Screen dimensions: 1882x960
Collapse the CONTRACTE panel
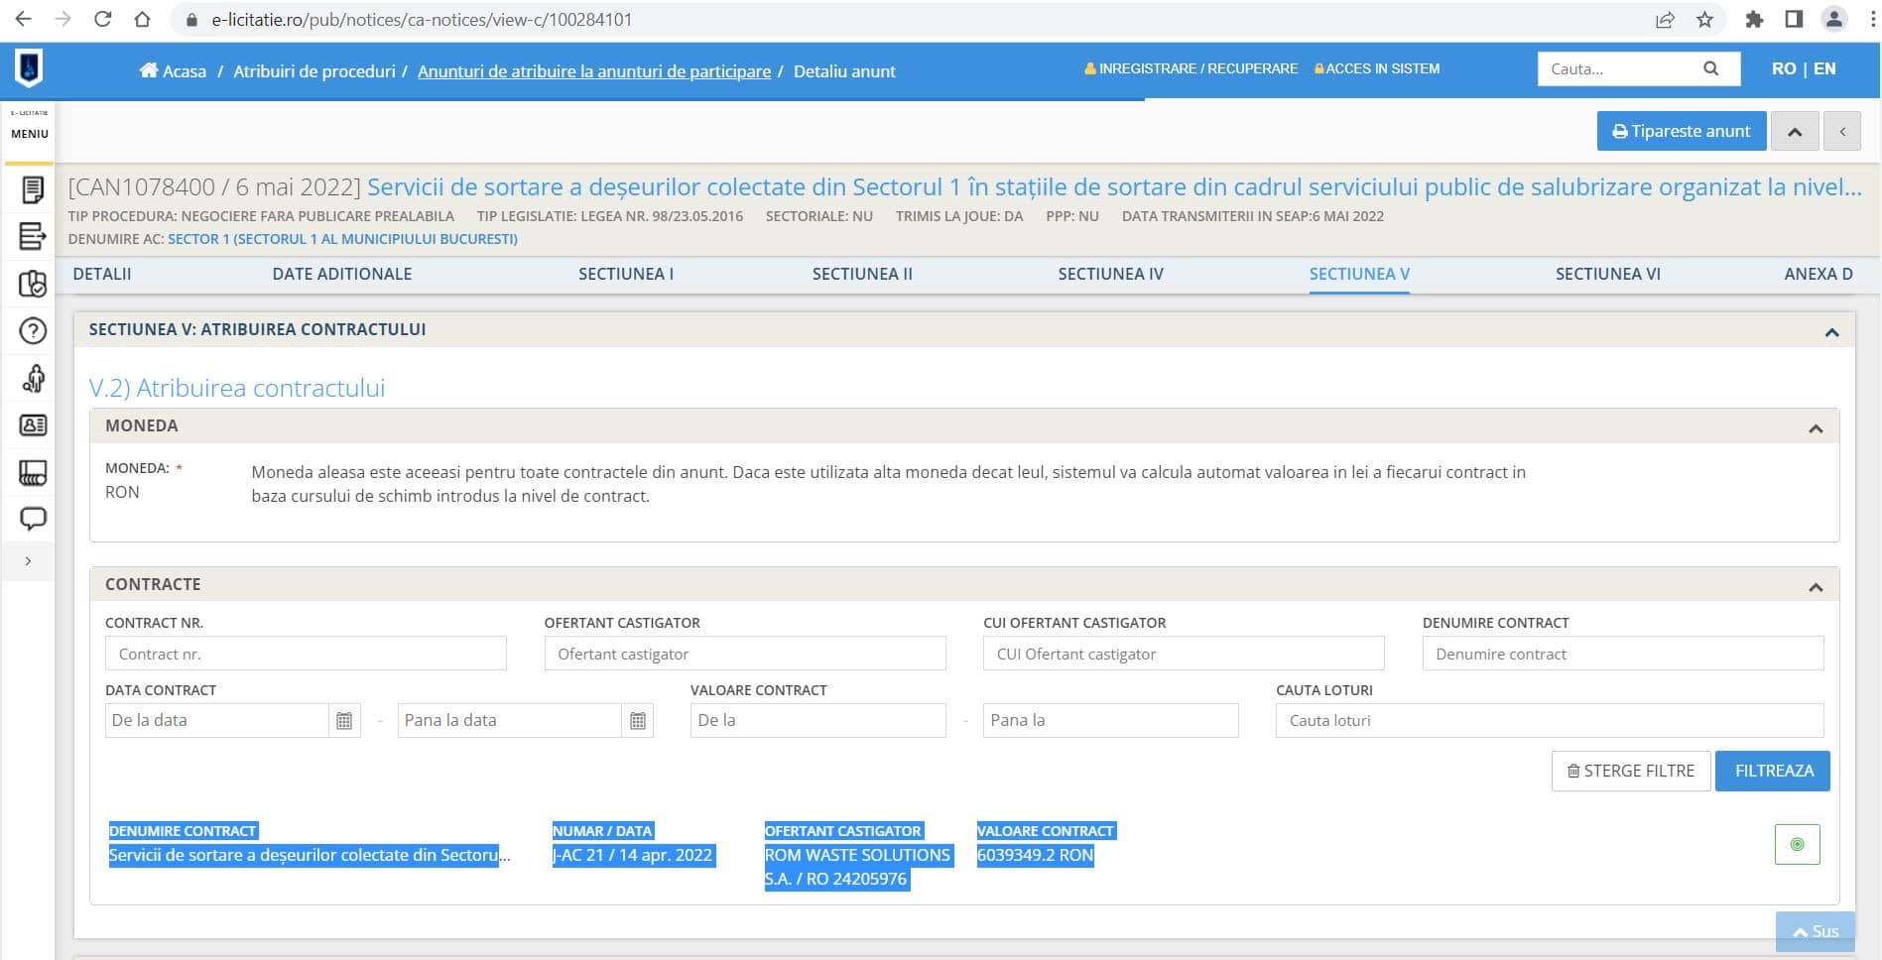(x=1816, y=587)
